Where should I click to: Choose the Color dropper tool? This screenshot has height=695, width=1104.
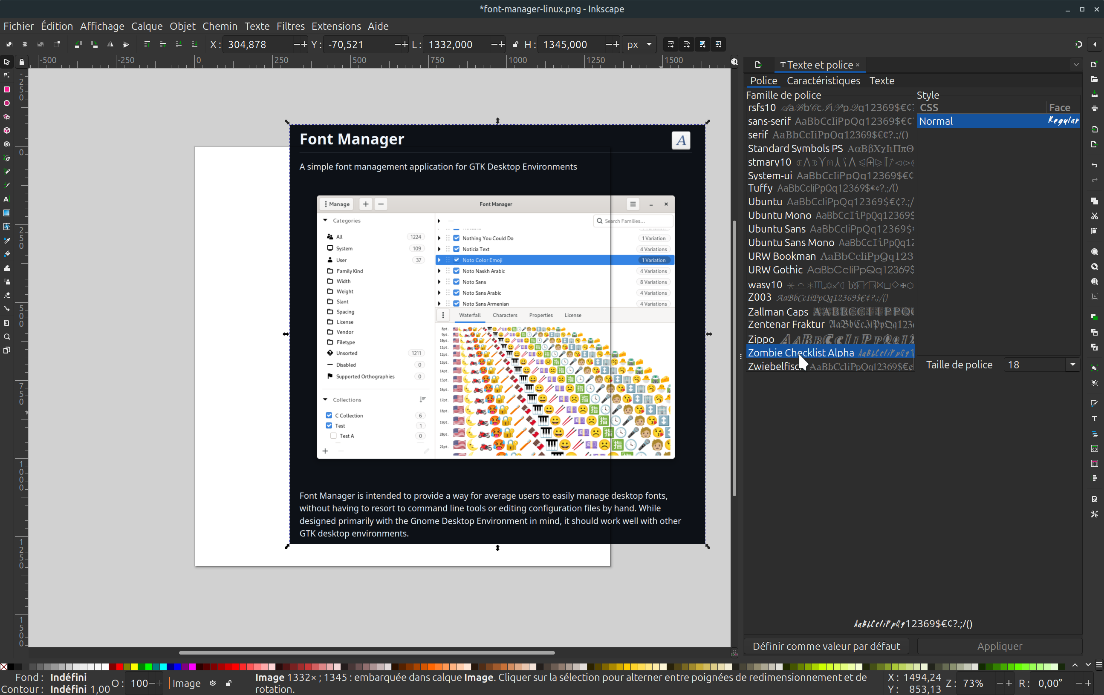[x=7, y=241]
